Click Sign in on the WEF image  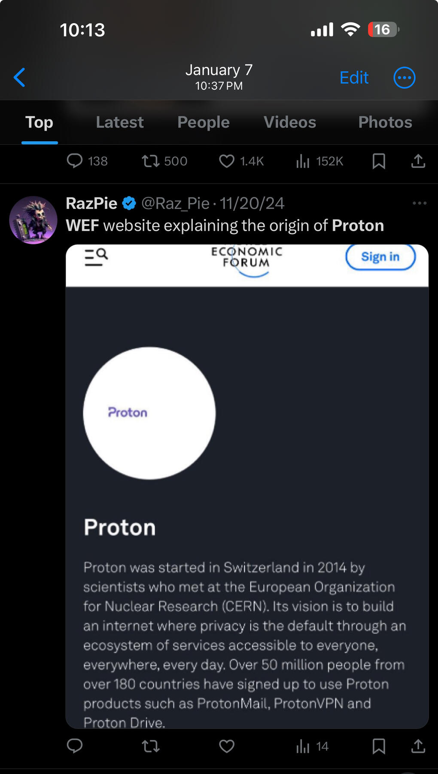pos(380,257)
